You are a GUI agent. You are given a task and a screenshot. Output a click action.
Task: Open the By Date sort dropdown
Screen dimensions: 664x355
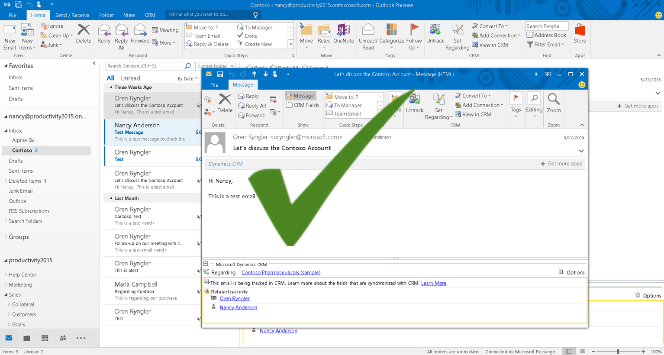click(x=187, y=79)
